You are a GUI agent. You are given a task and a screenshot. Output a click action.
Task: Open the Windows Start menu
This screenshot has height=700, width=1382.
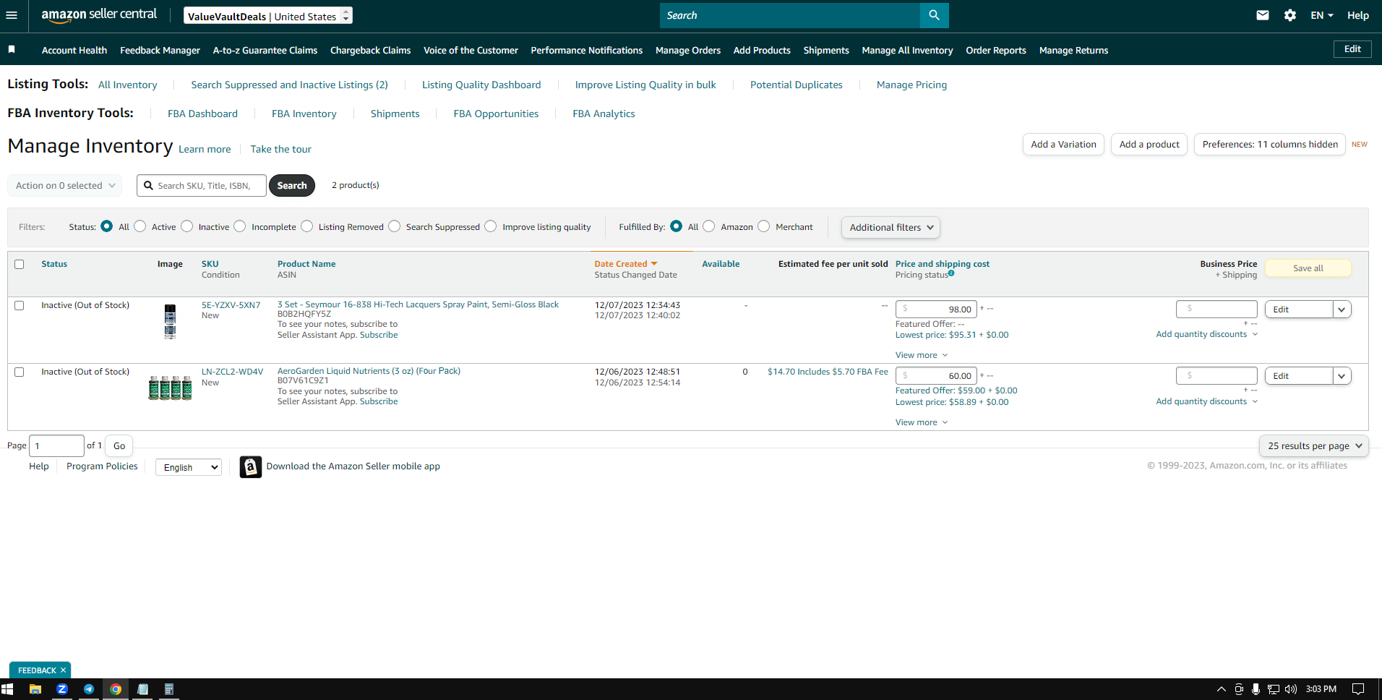[x=7, y=689]
